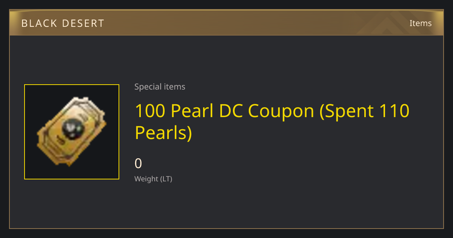Select the Special items category label
This screenshot has height=238, width=453.
160,87
